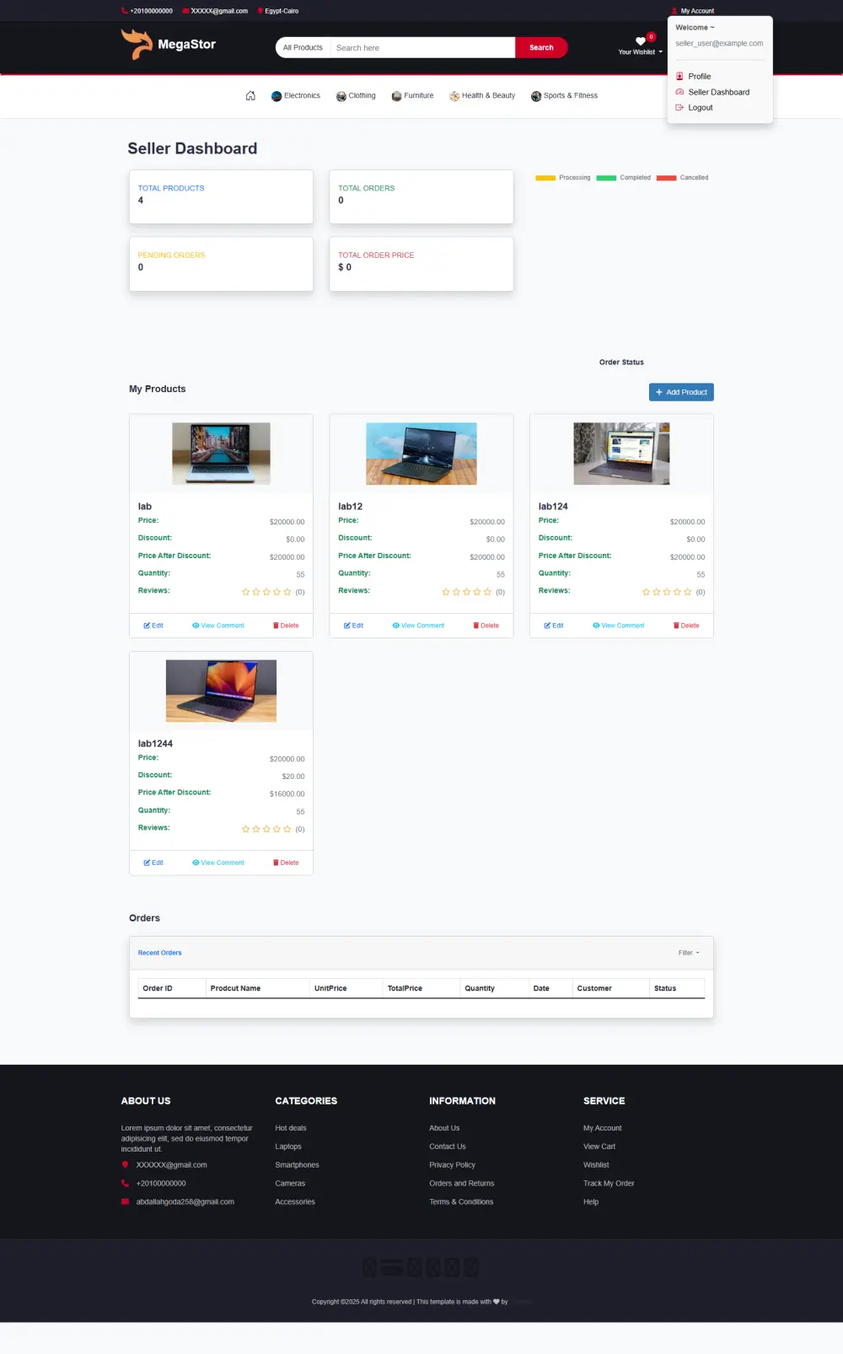Image resolution: width=843 pixels, height=1354 pixels.
Task: Select Profile from account menu
Action: [700, 76]
